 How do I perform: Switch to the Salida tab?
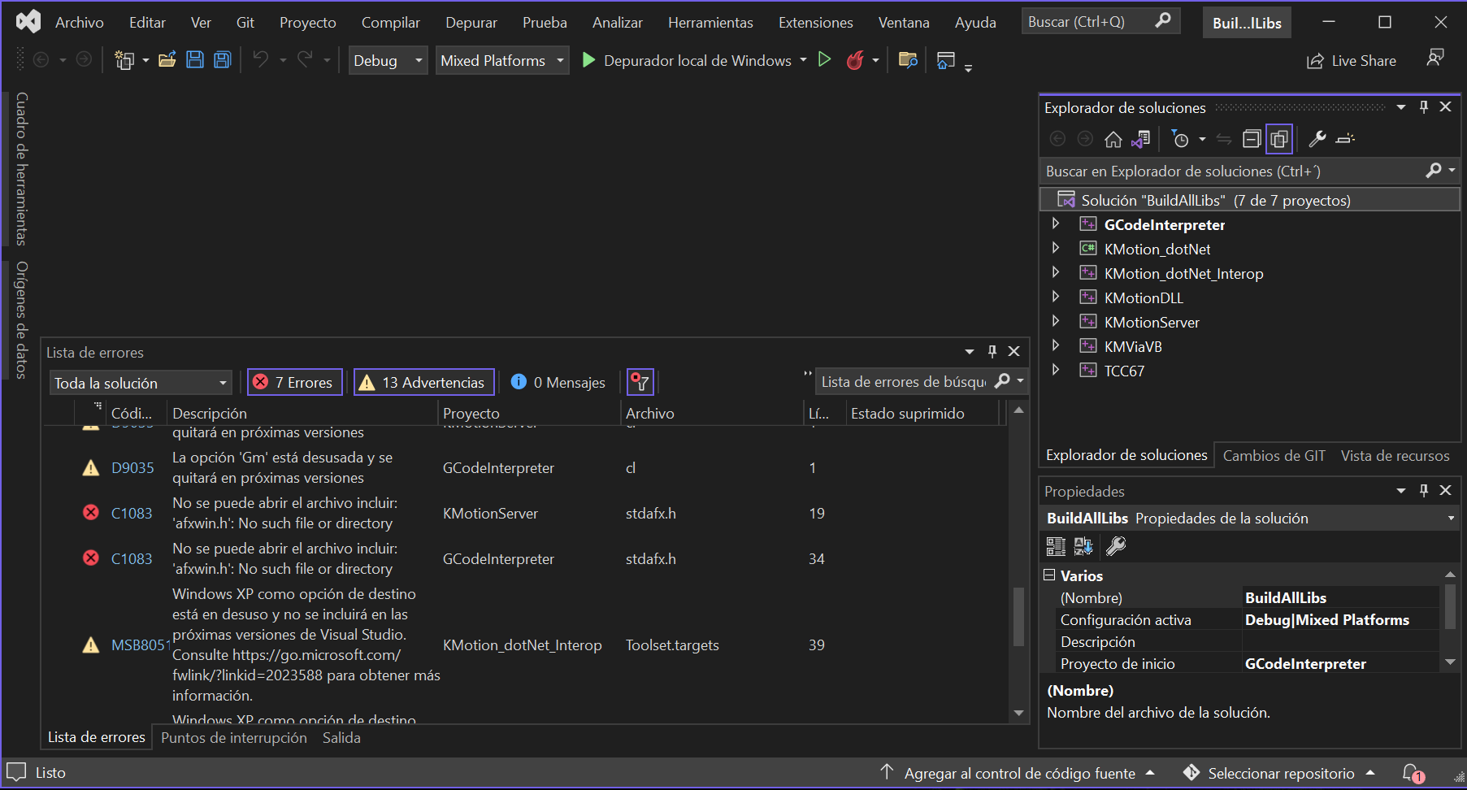(x=341, y=738)
